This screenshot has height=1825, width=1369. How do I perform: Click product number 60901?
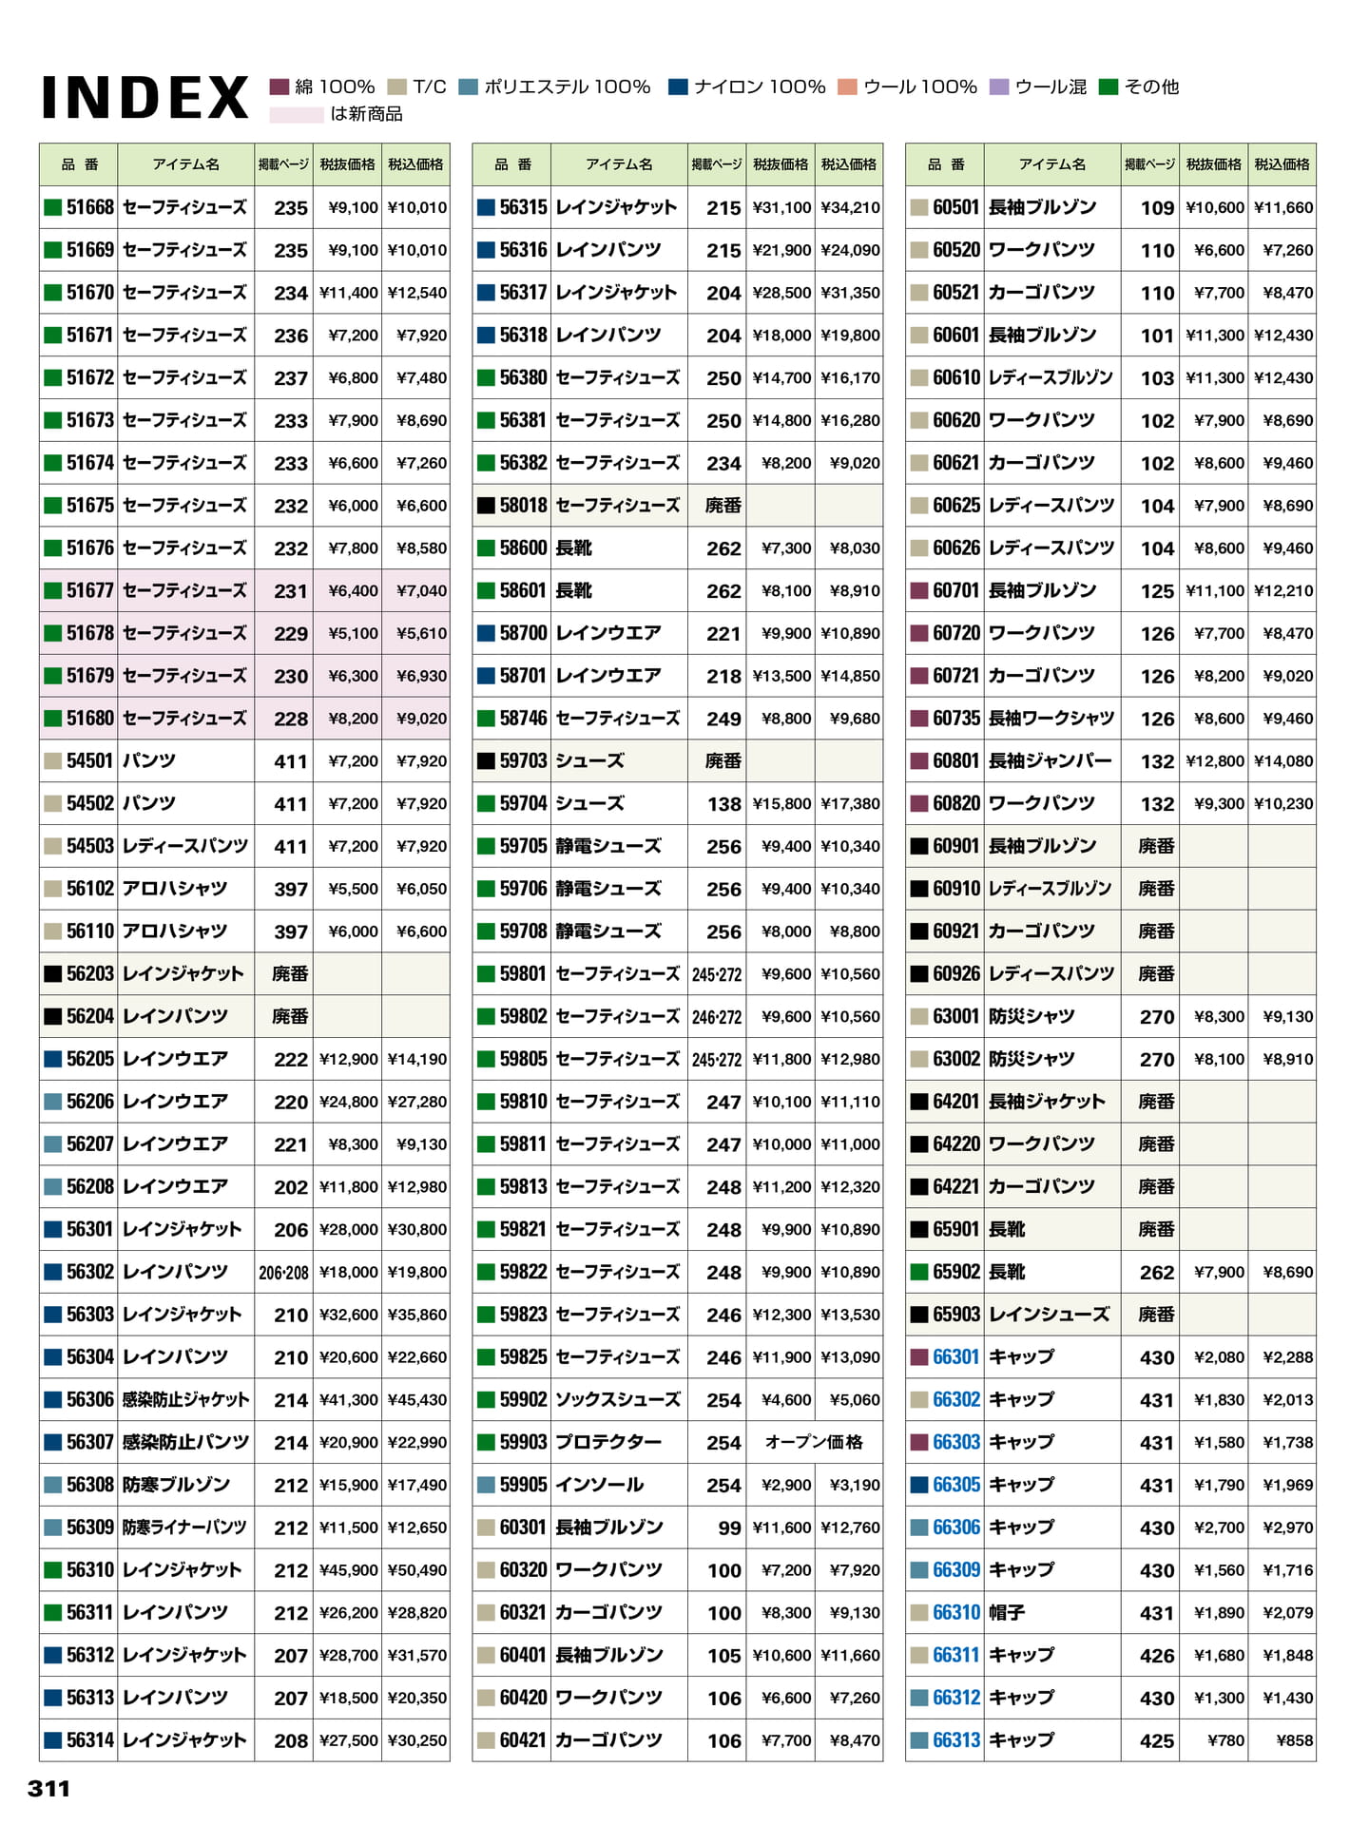(x=956, y=846)
